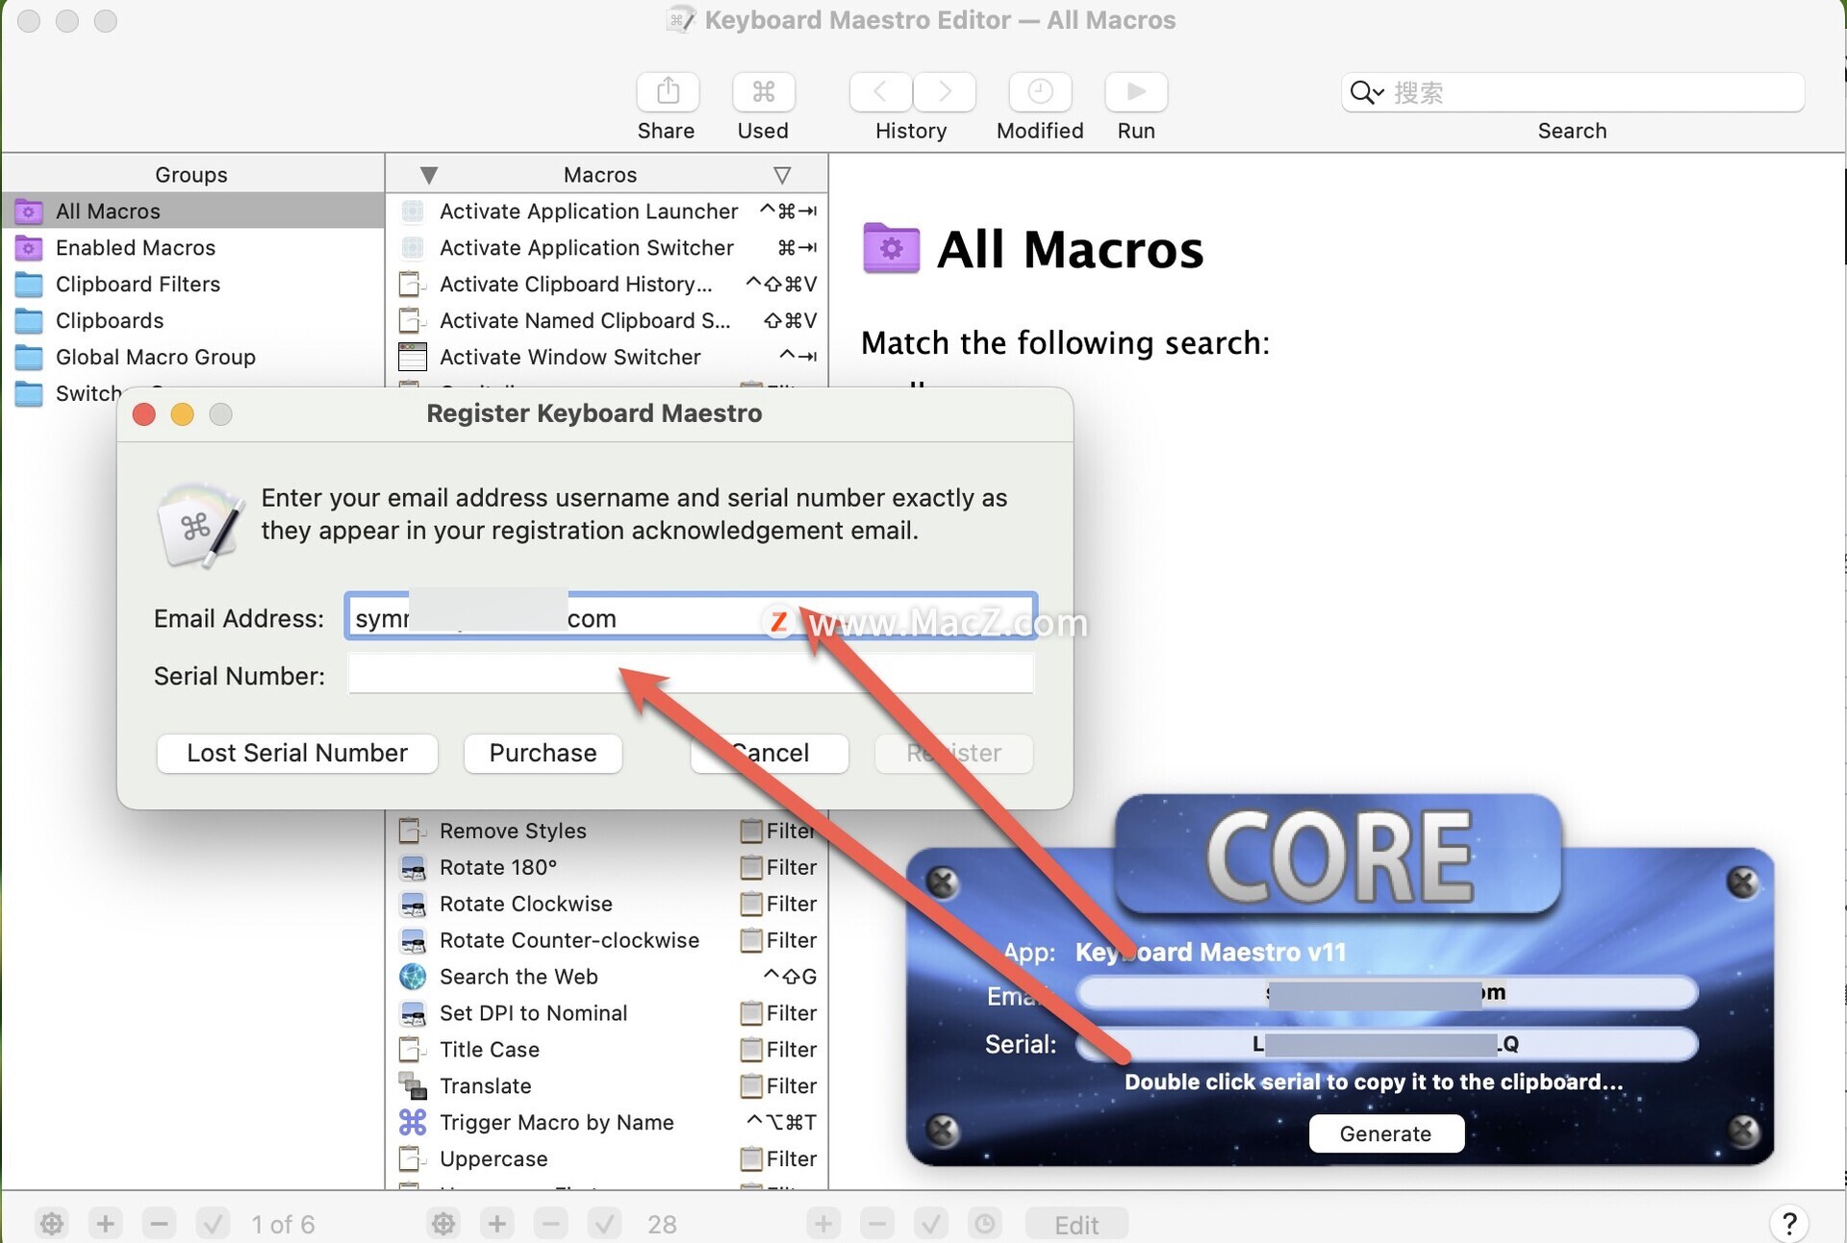Click the Email Address field in register dialog

pyautogui.click(x=690, y=617)
